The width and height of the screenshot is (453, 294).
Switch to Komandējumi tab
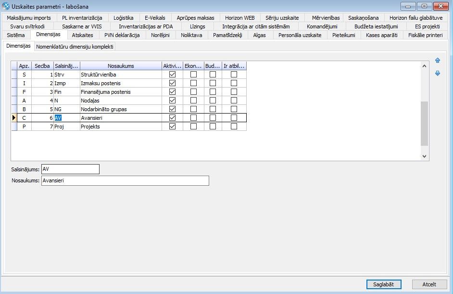tap(322, 26)
